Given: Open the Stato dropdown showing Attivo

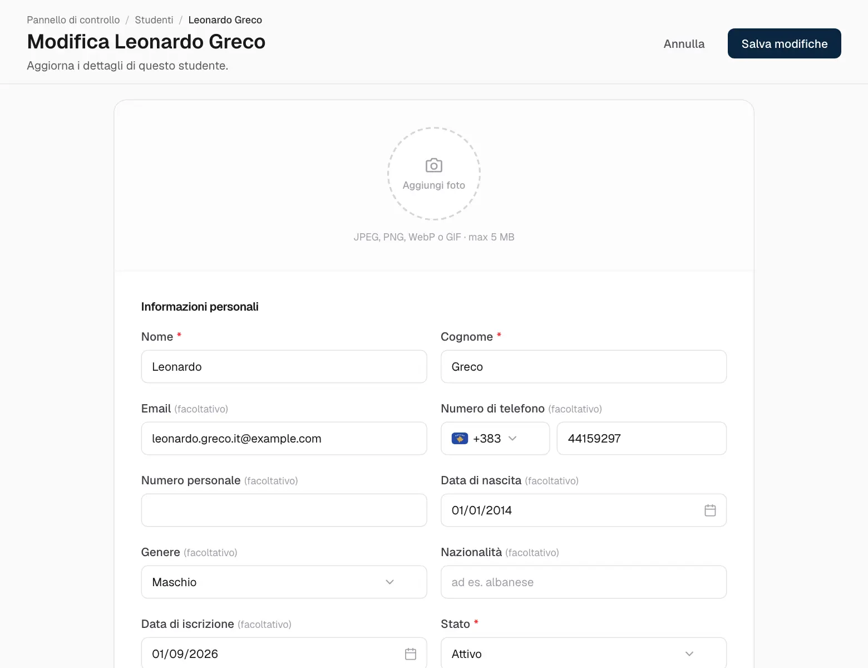Looking at the screenshot, I should [x=584, y=653].
